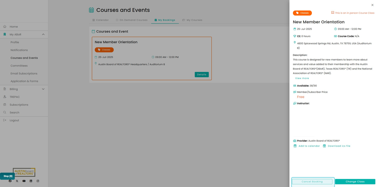Open the Subscriptions menu item
Image resolution: width=378 pixels, height=187 pixels.
coord(19,105)
